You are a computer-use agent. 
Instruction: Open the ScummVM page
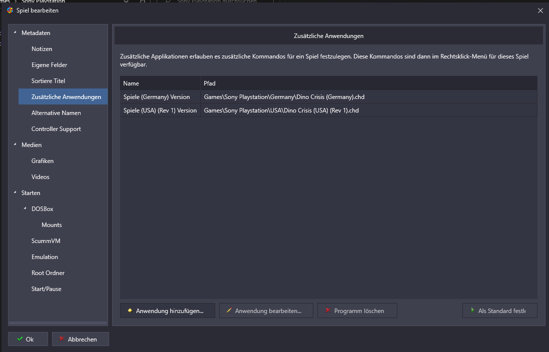[46, 240]
